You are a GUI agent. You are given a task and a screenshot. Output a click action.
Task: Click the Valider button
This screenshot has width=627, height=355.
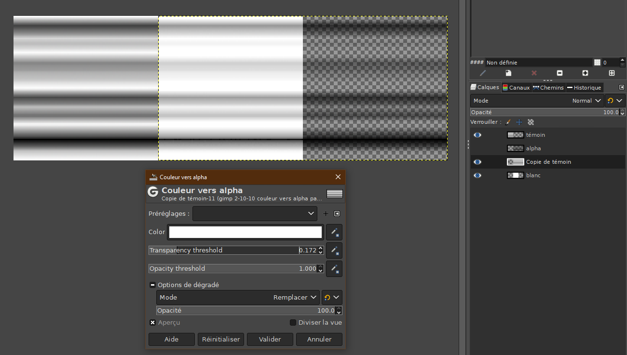pos(270,340)
